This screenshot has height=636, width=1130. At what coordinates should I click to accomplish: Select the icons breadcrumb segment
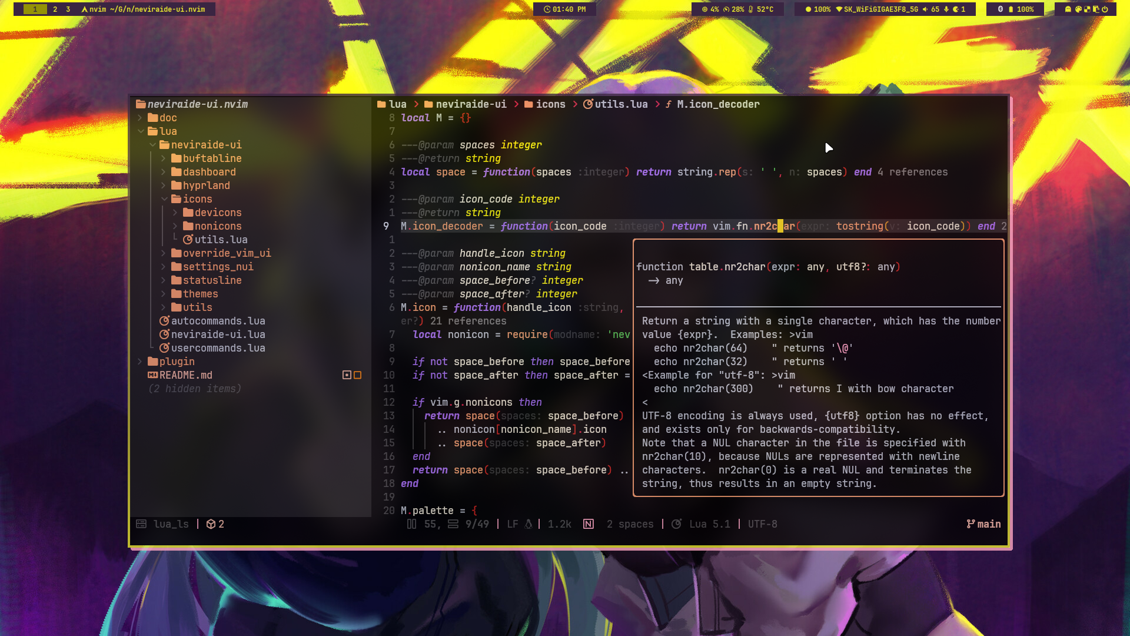coord(550,104)
